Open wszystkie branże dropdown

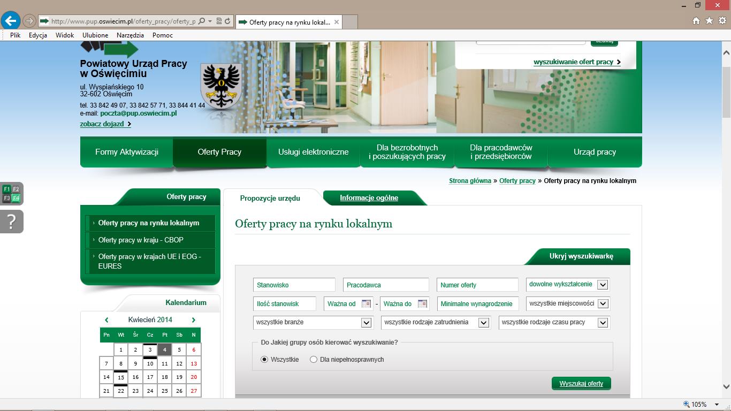point(313,322)
